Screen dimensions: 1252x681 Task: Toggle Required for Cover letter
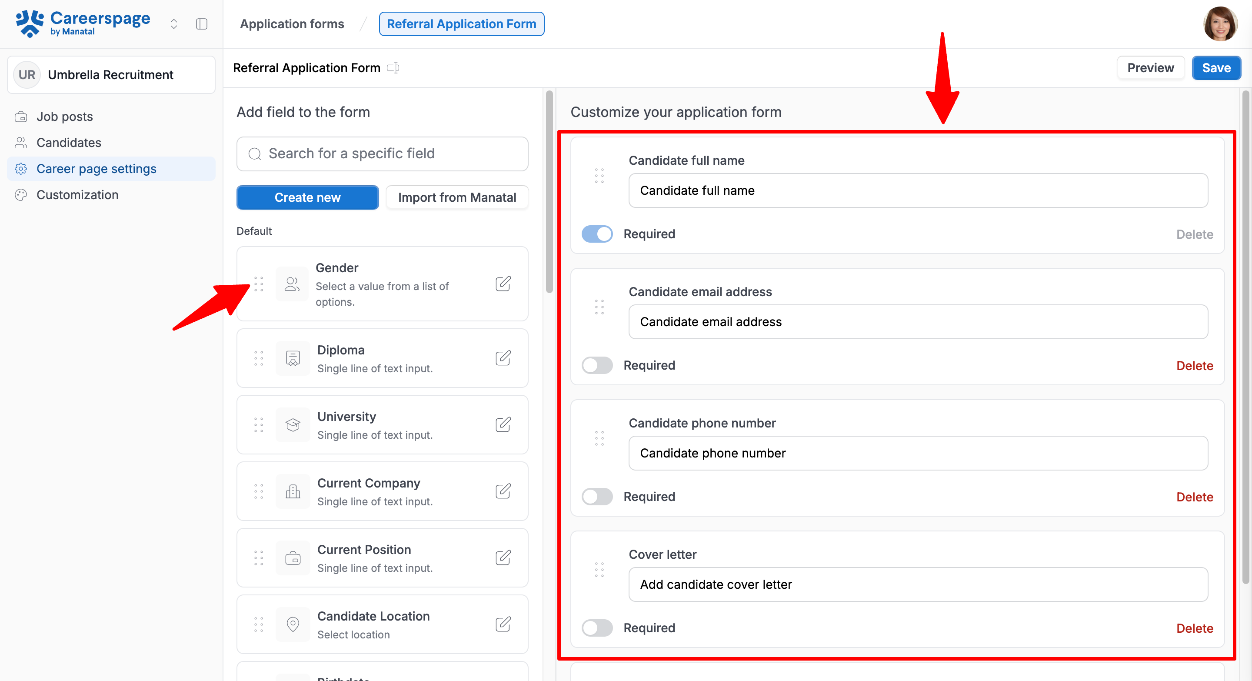(597, 628)
